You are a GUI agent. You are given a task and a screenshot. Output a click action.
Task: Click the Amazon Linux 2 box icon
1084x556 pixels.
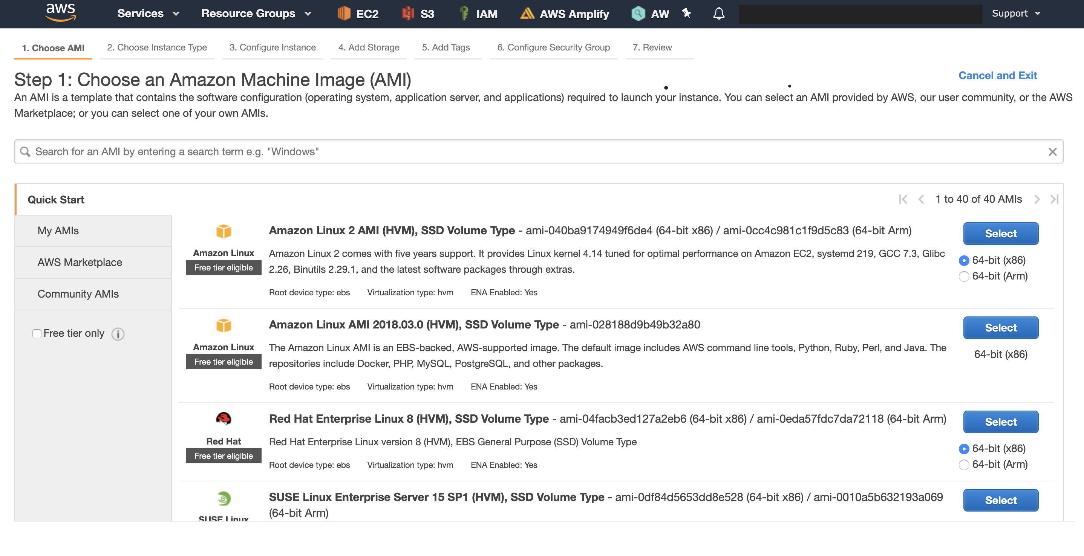pyautogui.click(x=224, y=231)
